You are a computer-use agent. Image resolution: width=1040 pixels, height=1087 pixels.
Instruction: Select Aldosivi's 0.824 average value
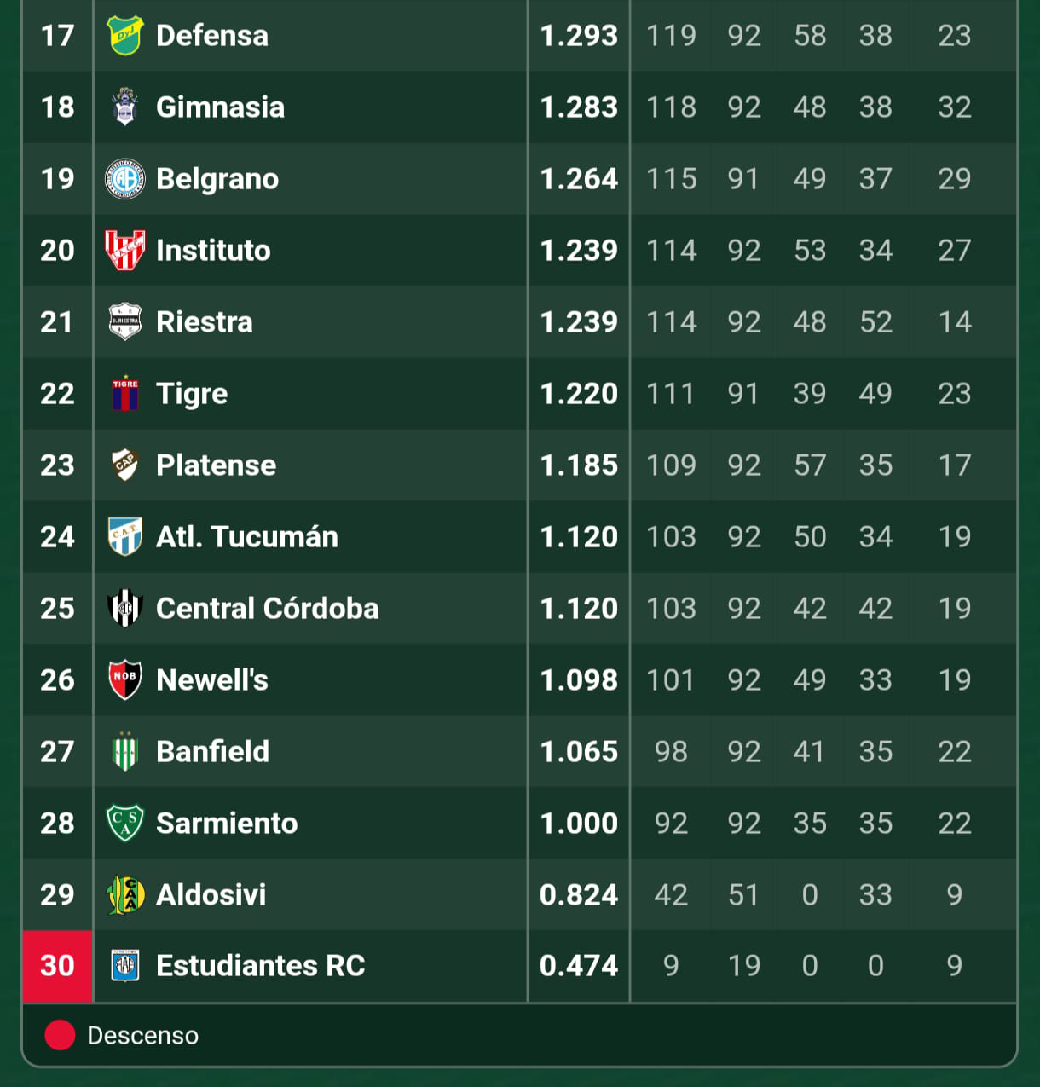pyautogui.click(x=579, y=894)
